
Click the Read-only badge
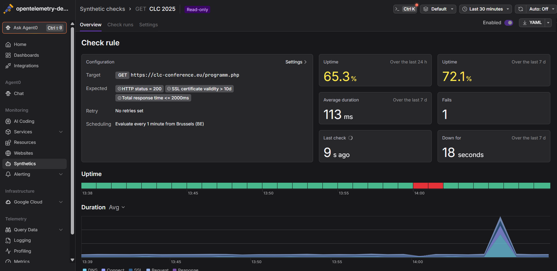tap(197, 9)
